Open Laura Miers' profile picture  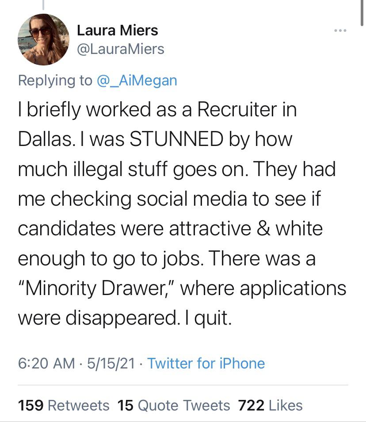[43, 39]
